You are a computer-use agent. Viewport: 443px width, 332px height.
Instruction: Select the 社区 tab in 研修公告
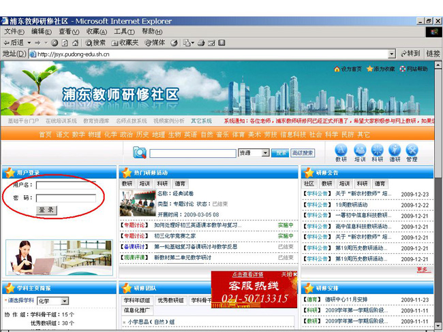pos(309,184)
